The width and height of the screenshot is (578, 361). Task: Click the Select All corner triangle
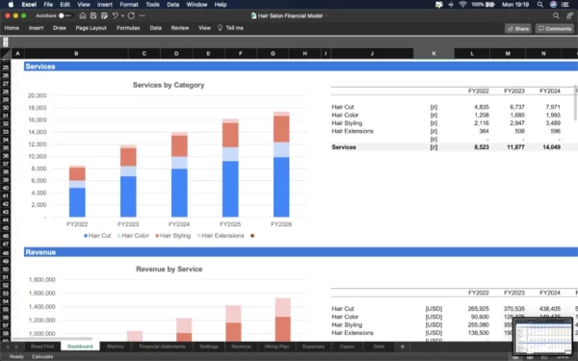pyautogui.click(x=5, y=54)
